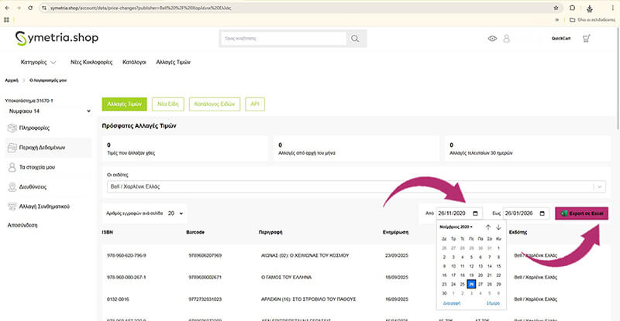Go to next month with down arrow
Screen dimensions: 620x321
498,227
